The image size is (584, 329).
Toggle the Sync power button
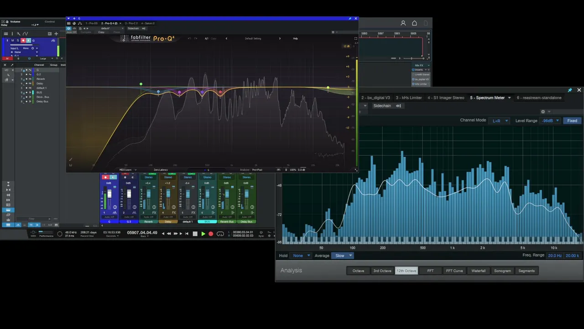(261, 232)
